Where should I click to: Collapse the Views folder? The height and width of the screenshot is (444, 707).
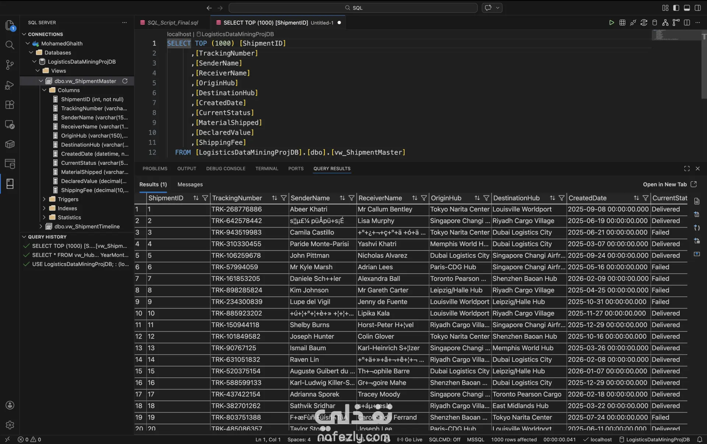[38, 71]
